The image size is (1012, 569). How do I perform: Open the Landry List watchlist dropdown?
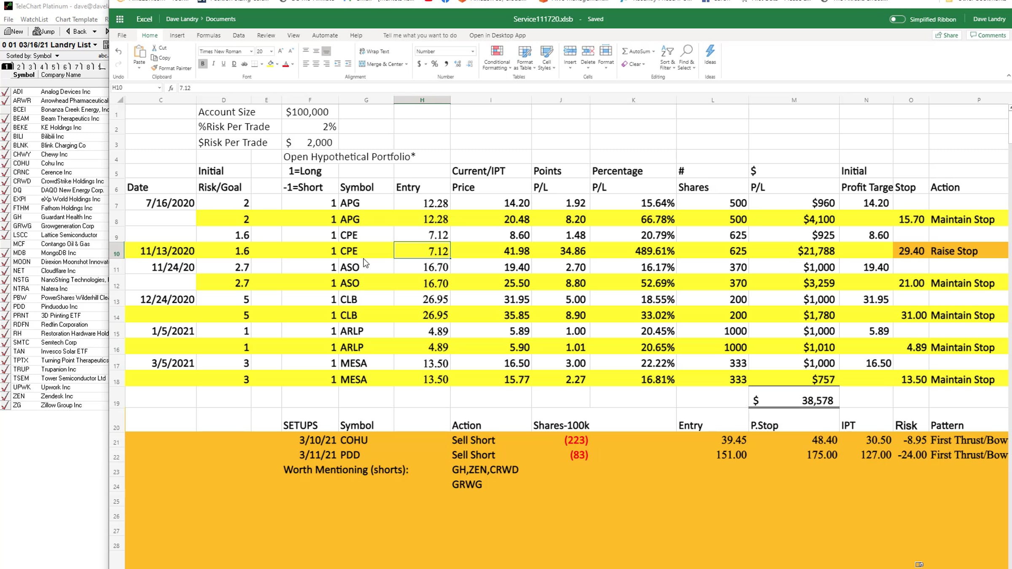click(x=95, y=45)
